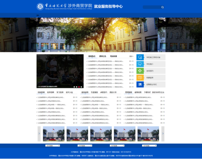Advance banner with right arrow
This screenshot has width=202, height=159.
coord(162,35)
